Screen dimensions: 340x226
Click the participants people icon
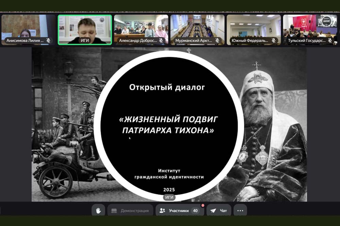coord(162,211)
